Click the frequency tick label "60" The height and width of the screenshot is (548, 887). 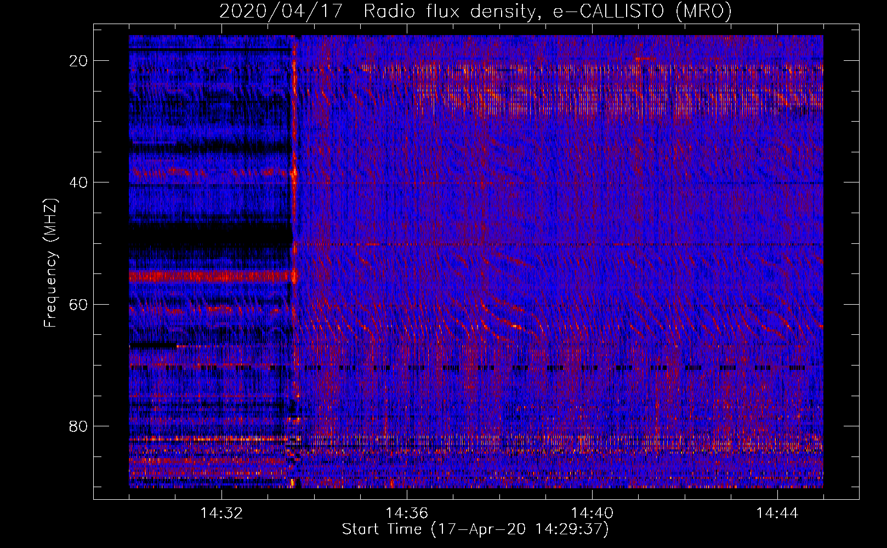pos(79,304)
